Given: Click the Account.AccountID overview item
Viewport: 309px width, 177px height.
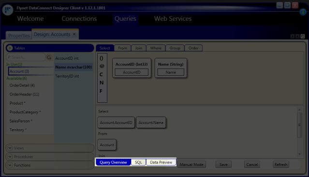Looking at the screenshot, I should coord(116,123).
